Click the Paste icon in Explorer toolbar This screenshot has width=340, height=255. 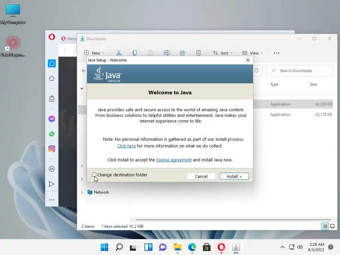point(151,53)
